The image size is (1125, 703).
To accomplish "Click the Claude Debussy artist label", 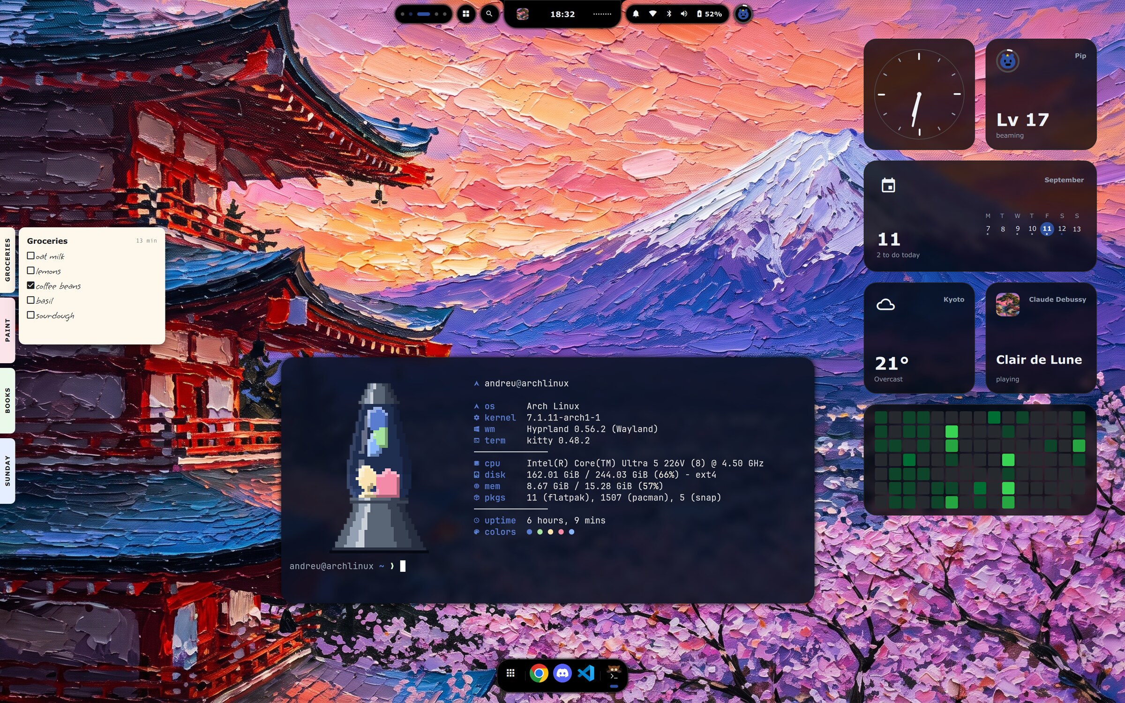I will [1057, 299].
